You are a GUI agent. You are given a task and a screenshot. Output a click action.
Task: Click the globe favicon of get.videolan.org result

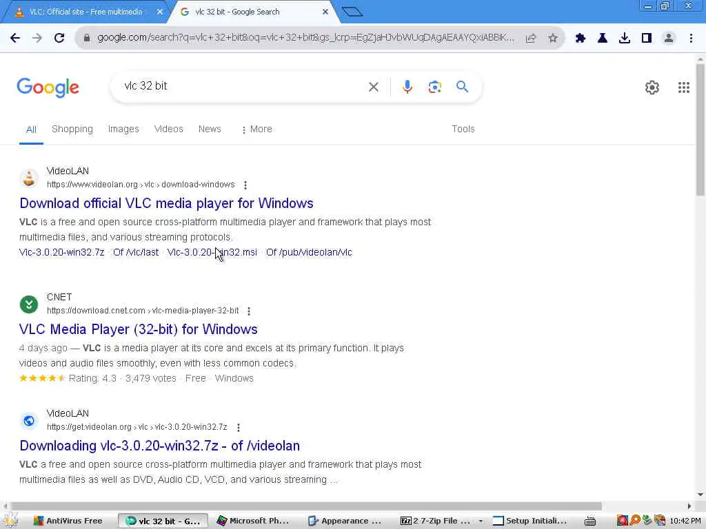(29, 421)
